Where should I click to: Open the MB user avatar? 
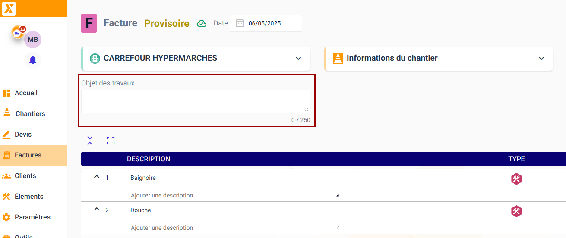click(x=33, y=40)
